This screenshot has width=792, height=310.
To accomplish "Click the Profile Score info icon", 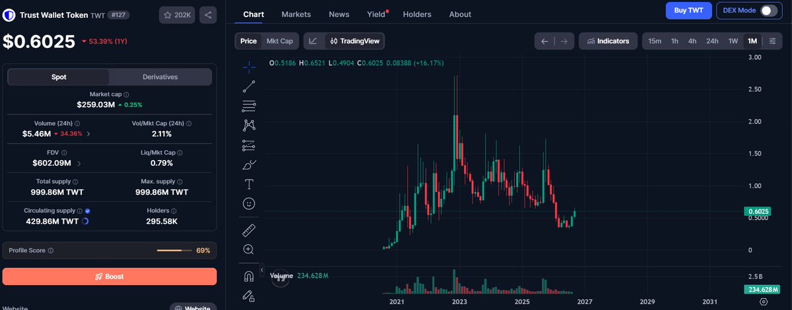I will 51,251.
